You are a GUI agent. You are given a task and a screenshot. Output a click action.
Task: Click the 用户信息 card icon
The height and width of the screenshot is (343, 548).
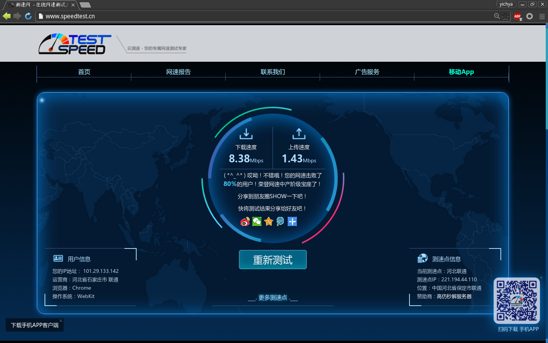click(58, 258)
